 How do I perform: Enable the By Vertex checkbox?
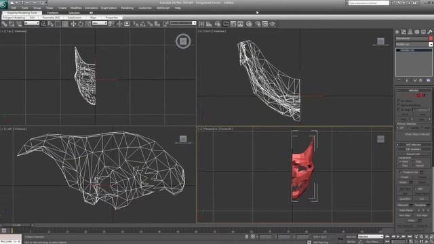point(399,101)
